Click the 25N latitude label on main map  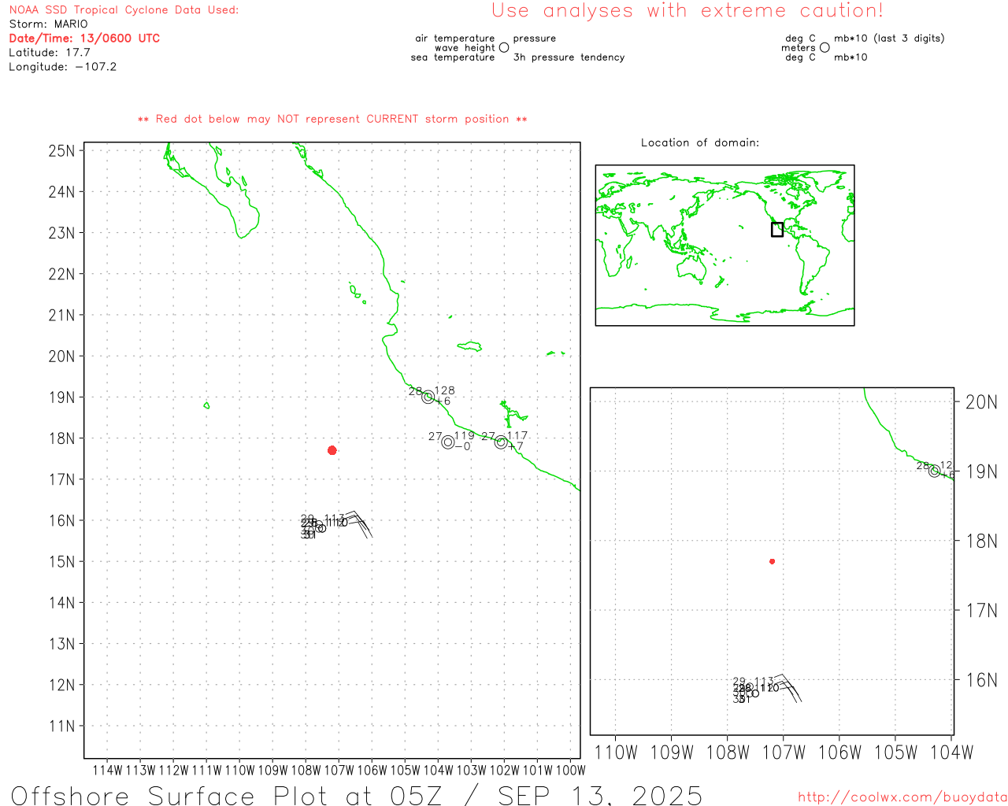click(61, 150)
